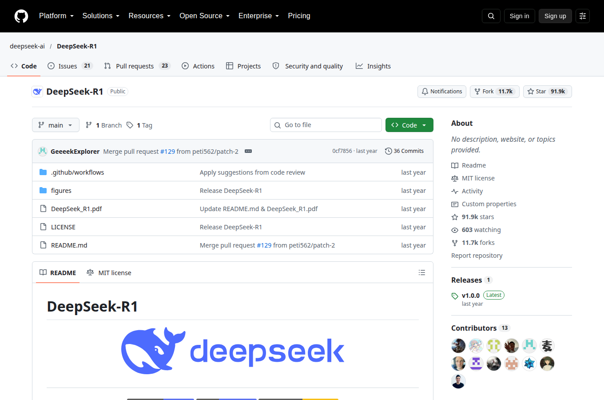Expand the Platform menu

pos(56,16)
